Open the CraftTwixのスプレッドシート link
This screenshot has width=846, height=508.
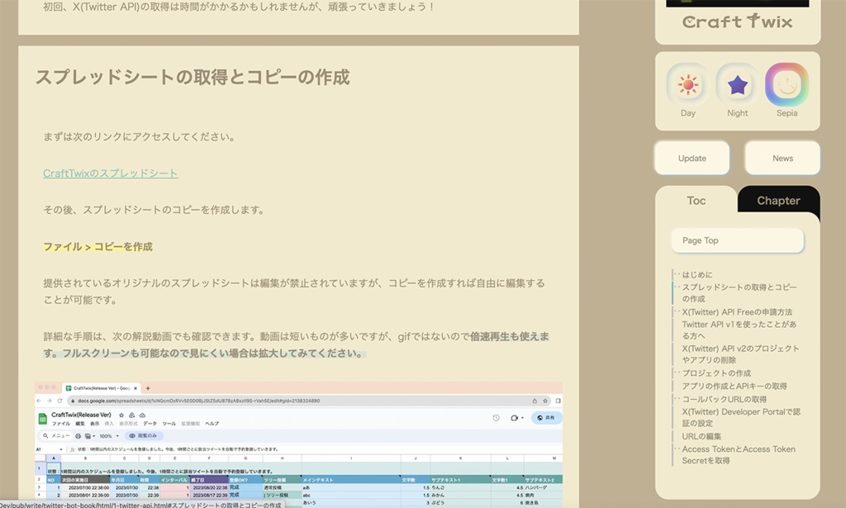coord(110,173)
